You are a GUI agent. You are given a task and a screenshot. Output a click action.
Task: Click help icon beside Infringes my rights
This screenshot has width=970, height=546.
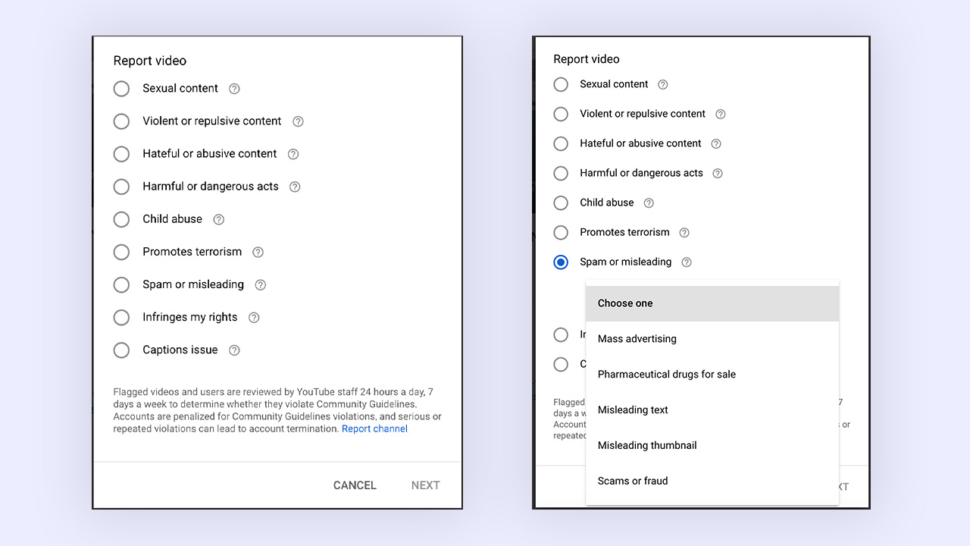tap(254, 318)
